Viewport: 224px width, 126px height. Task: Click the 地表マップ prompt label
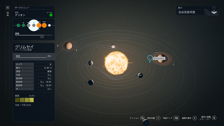168,118
